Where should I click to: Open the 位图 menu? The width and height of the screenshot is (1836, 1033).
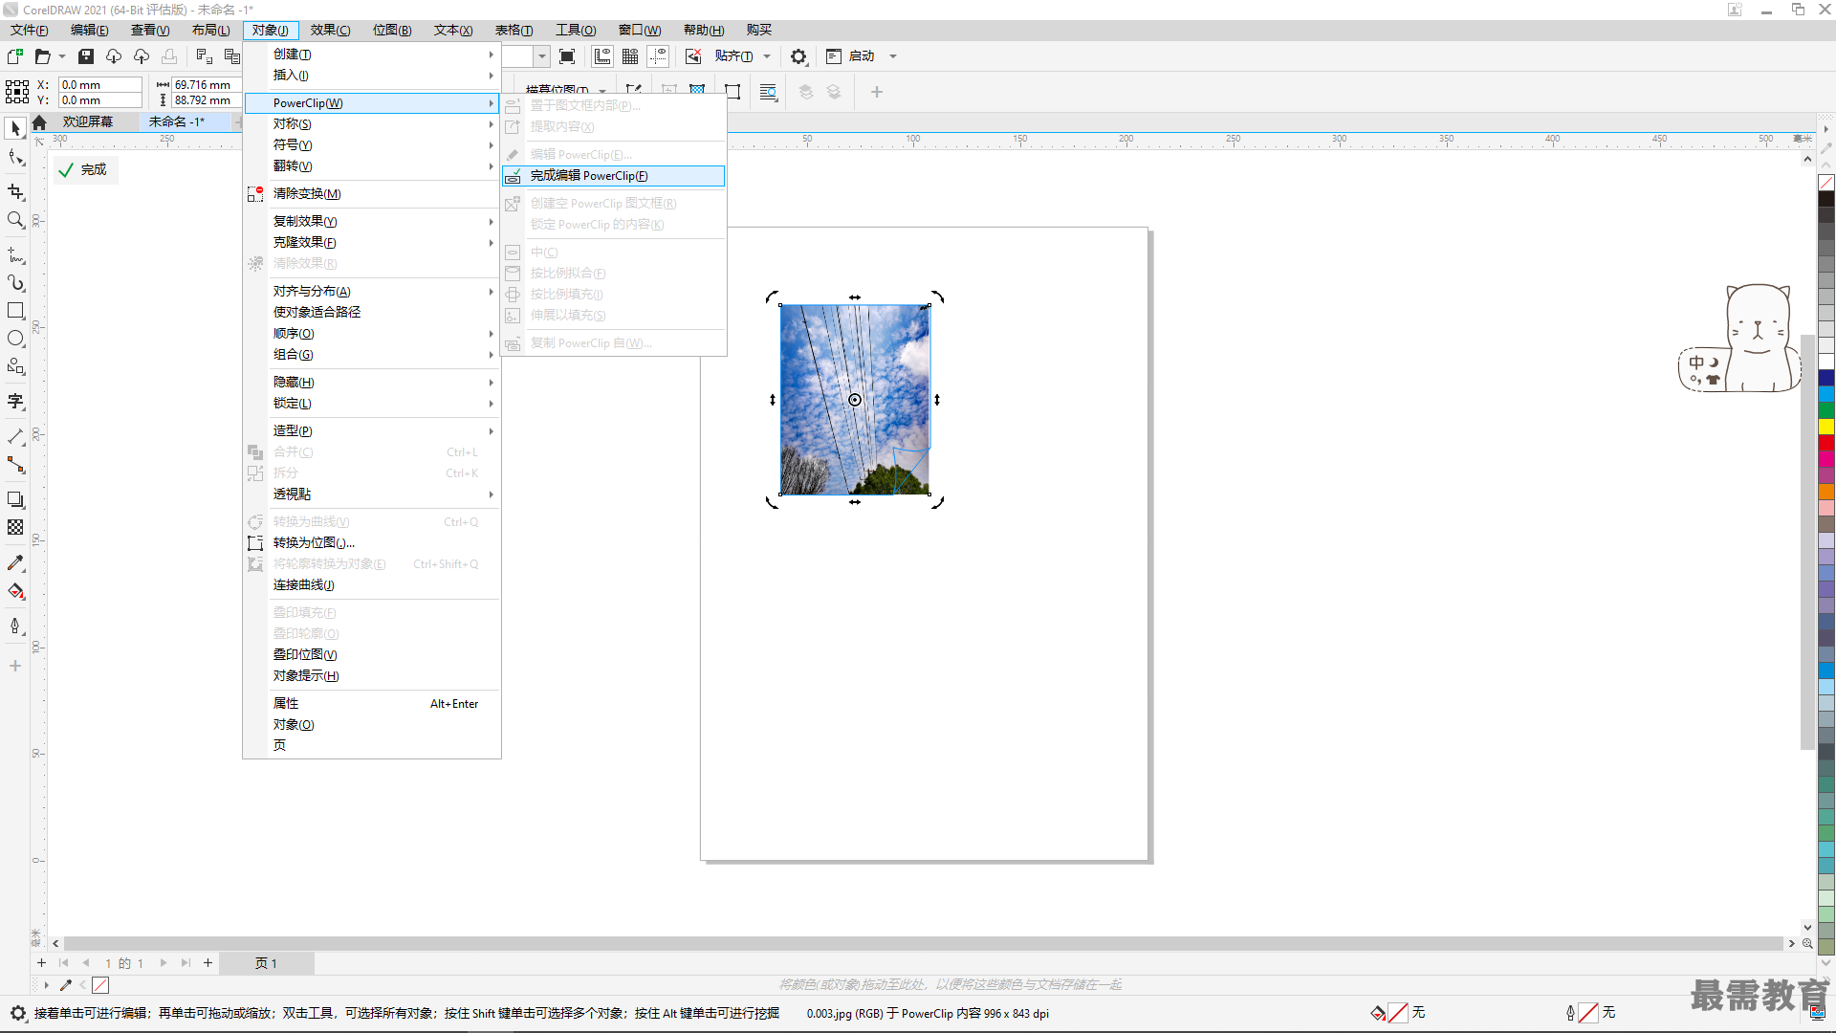pos(392,31)
